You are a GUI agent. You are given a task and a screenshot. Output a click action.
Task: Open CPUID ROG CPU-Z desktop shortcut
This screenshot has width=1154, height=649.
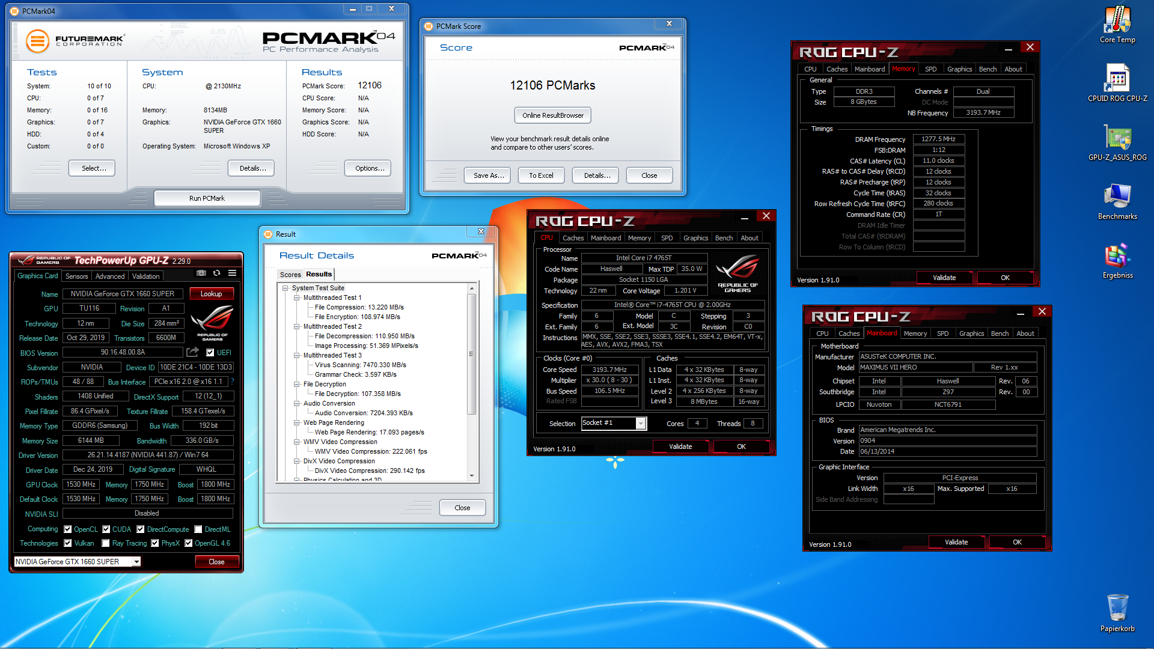click(1117, 83)
